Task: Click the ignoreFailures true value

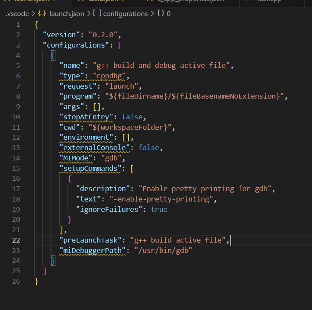Action: click(159, 209)
